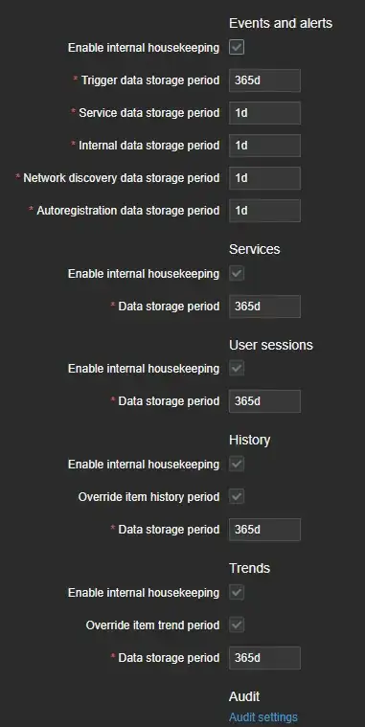Click the History data storage period field
This screenshot has width=365, height=727.
[264, 530]
